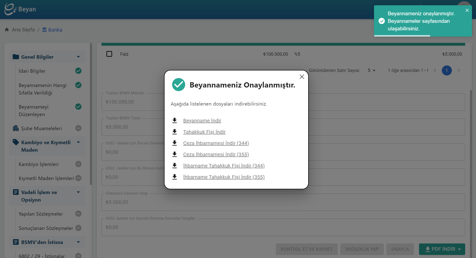Click the İhbarname Tahakkuk Fişi İndir (355) link

point(224,177)
